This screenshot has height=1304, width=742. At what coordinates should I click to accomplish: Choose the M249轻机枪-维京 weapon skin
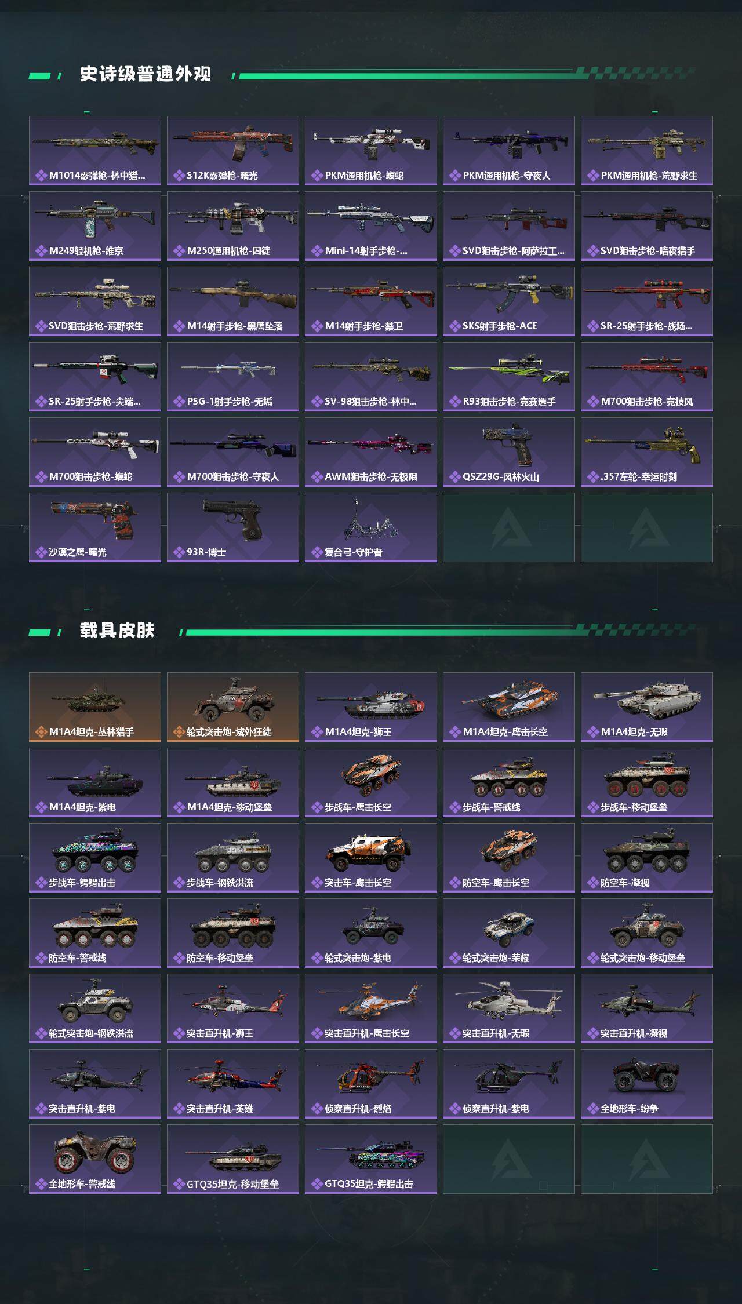(95, 226)
